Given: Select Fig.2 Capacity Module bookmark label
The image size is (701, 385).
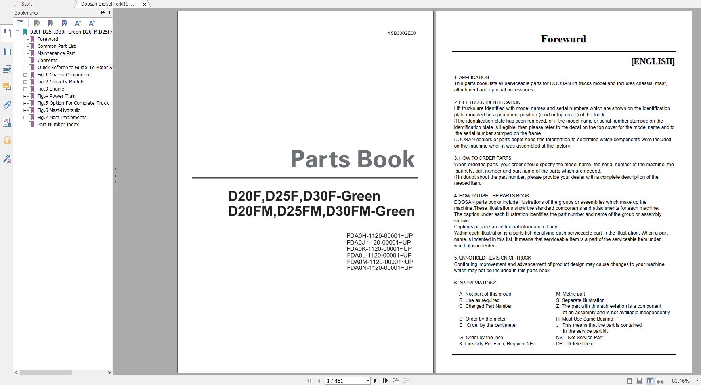Looking at the screenshot, I should tap(61, 82).
